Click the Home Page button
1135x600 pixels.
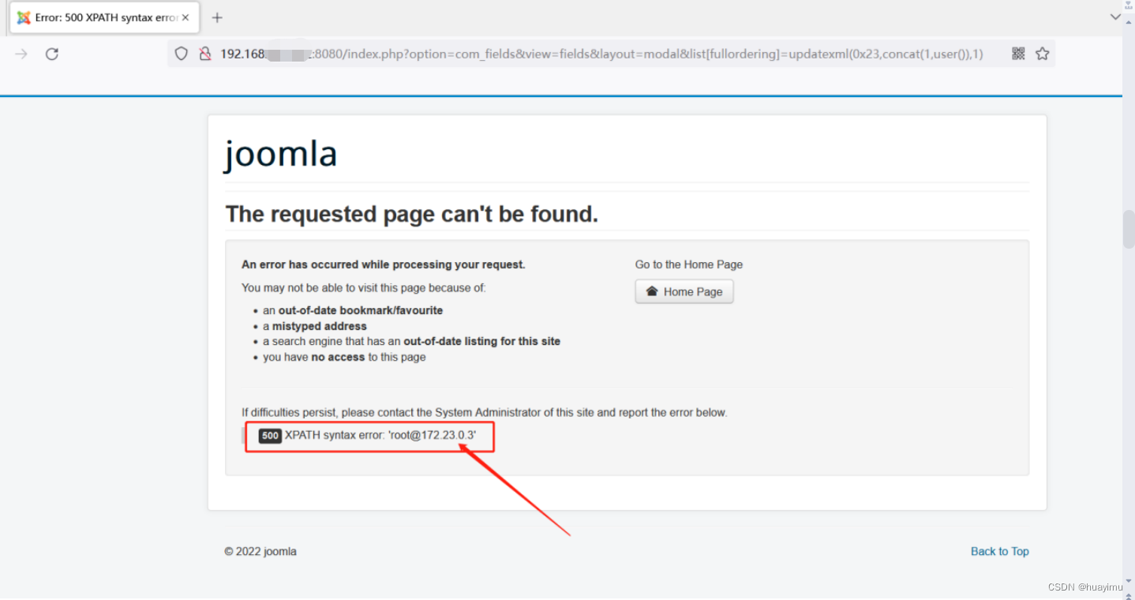684,291
